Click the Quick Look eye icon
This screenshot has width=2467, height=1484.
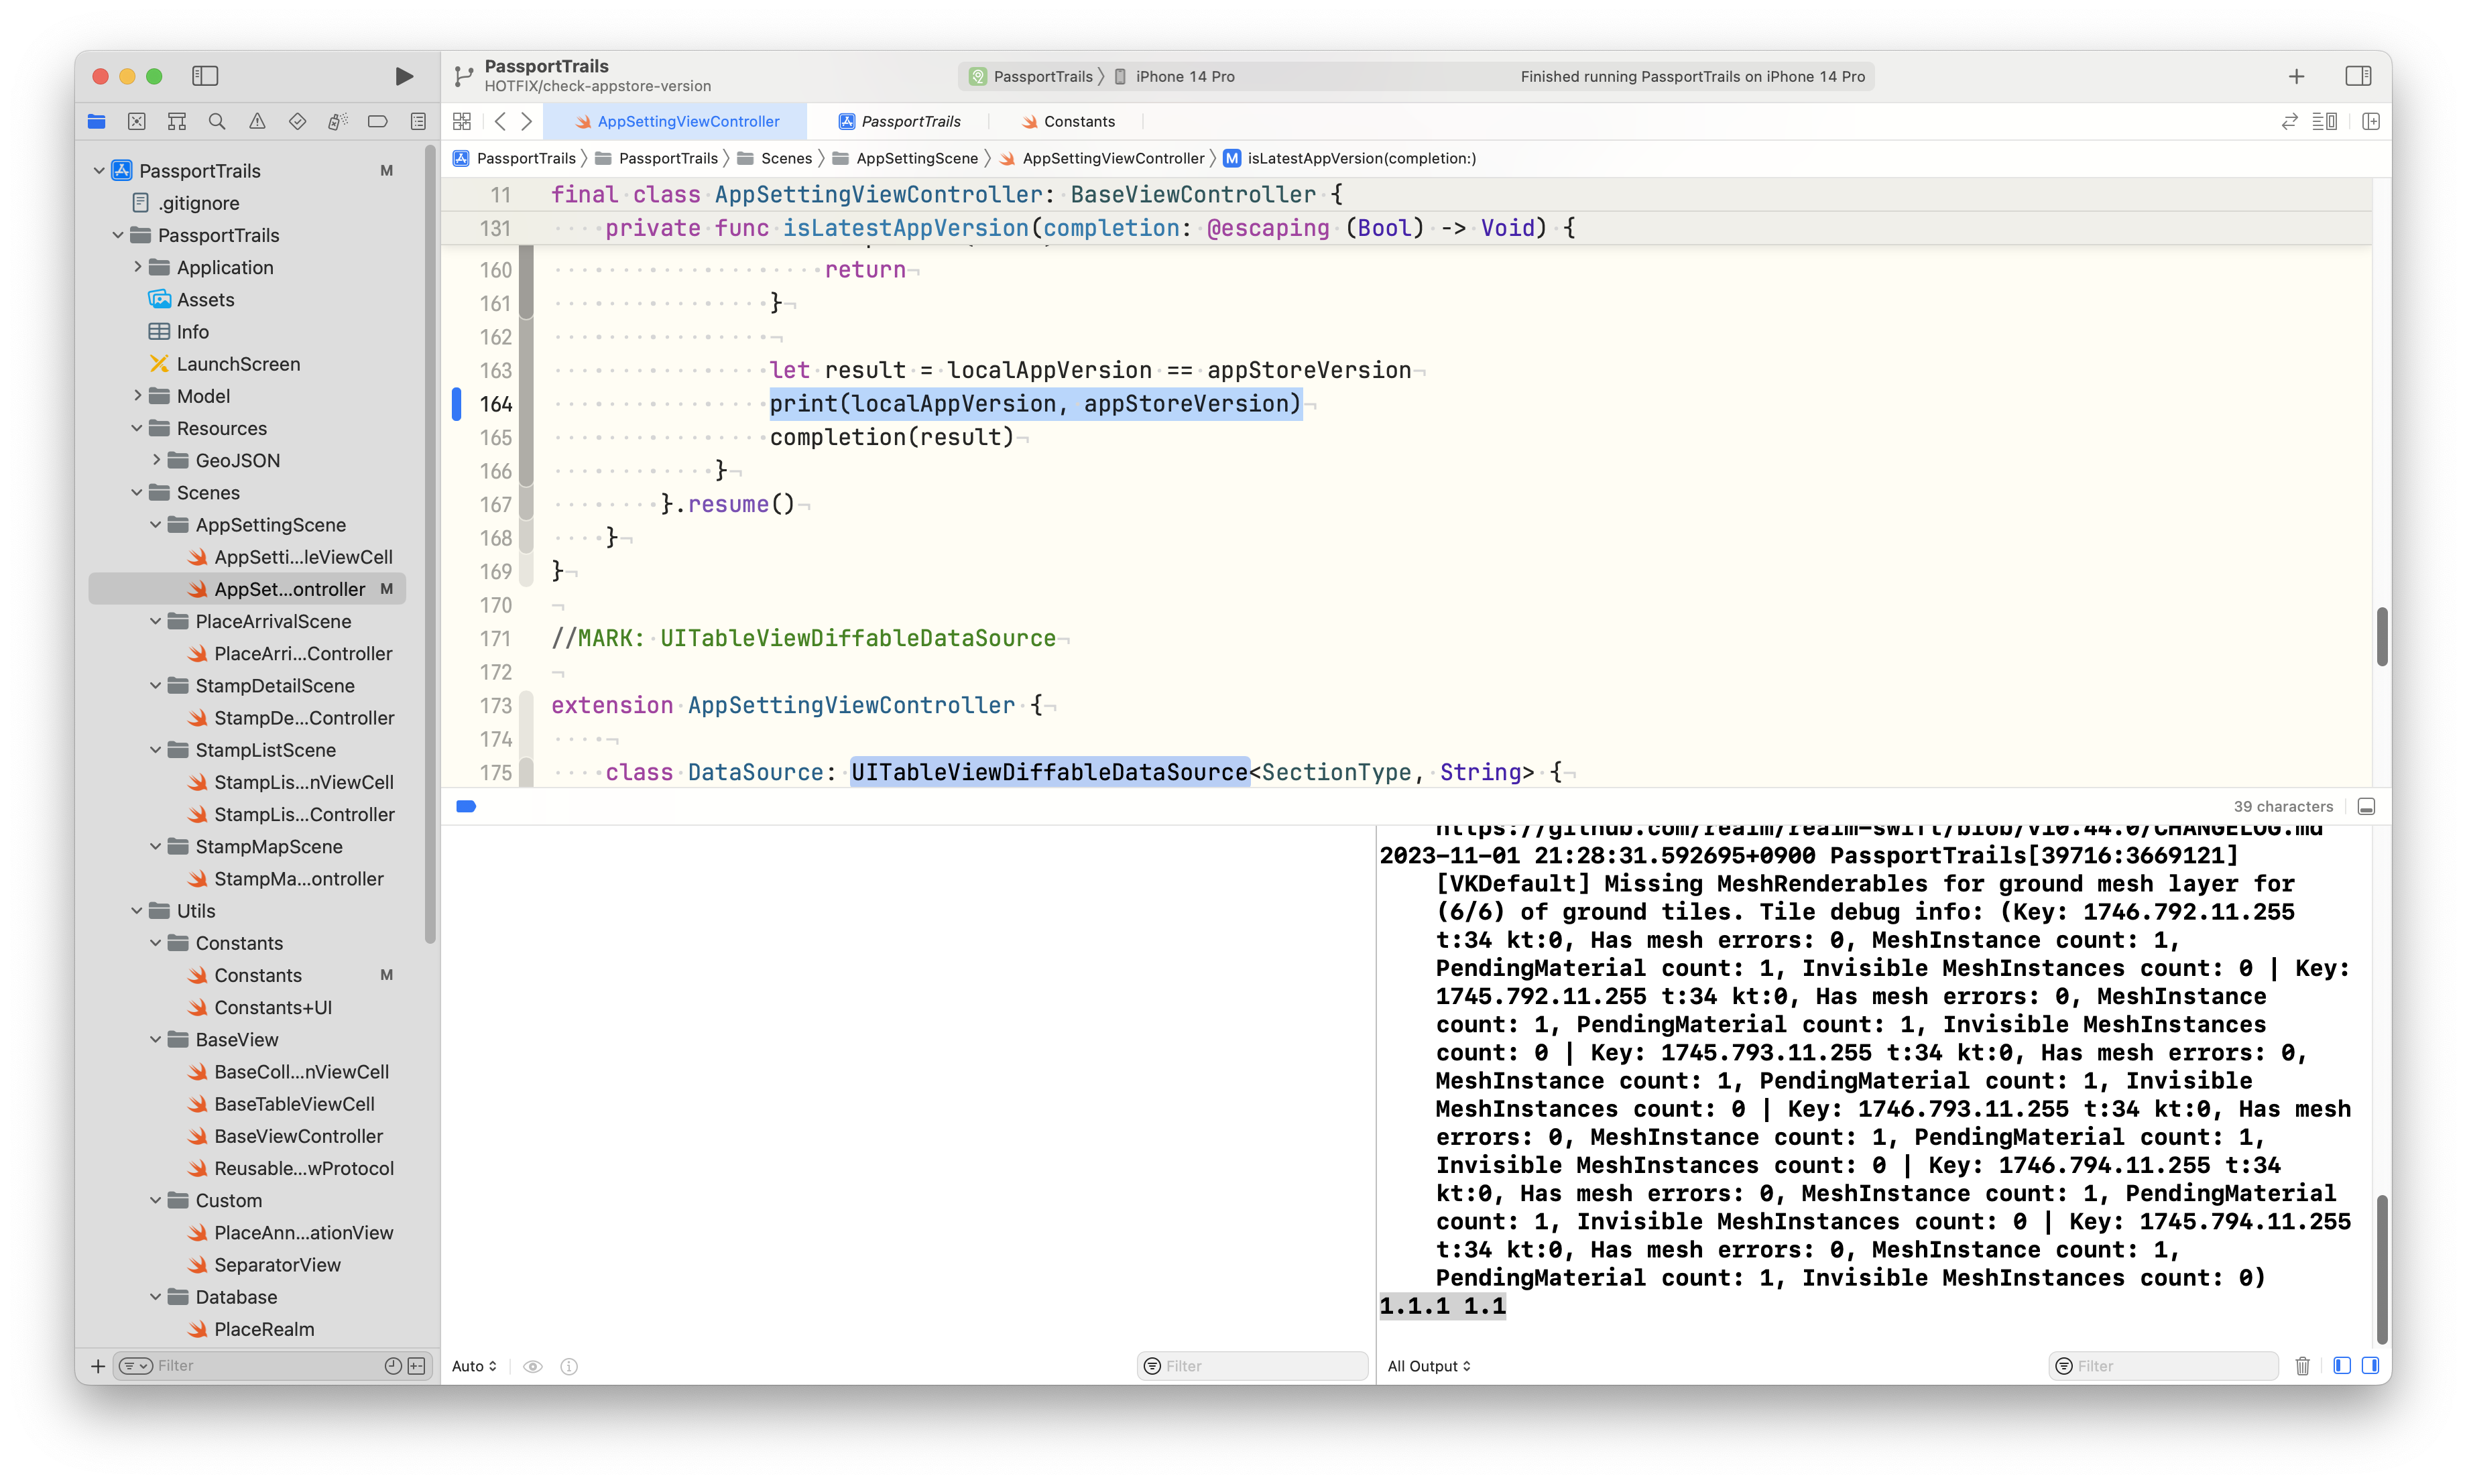(x=533, y=1366)
